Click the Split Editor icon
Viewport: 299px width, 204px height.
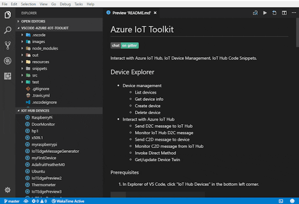pyautogui.click(x=284, y=13)
